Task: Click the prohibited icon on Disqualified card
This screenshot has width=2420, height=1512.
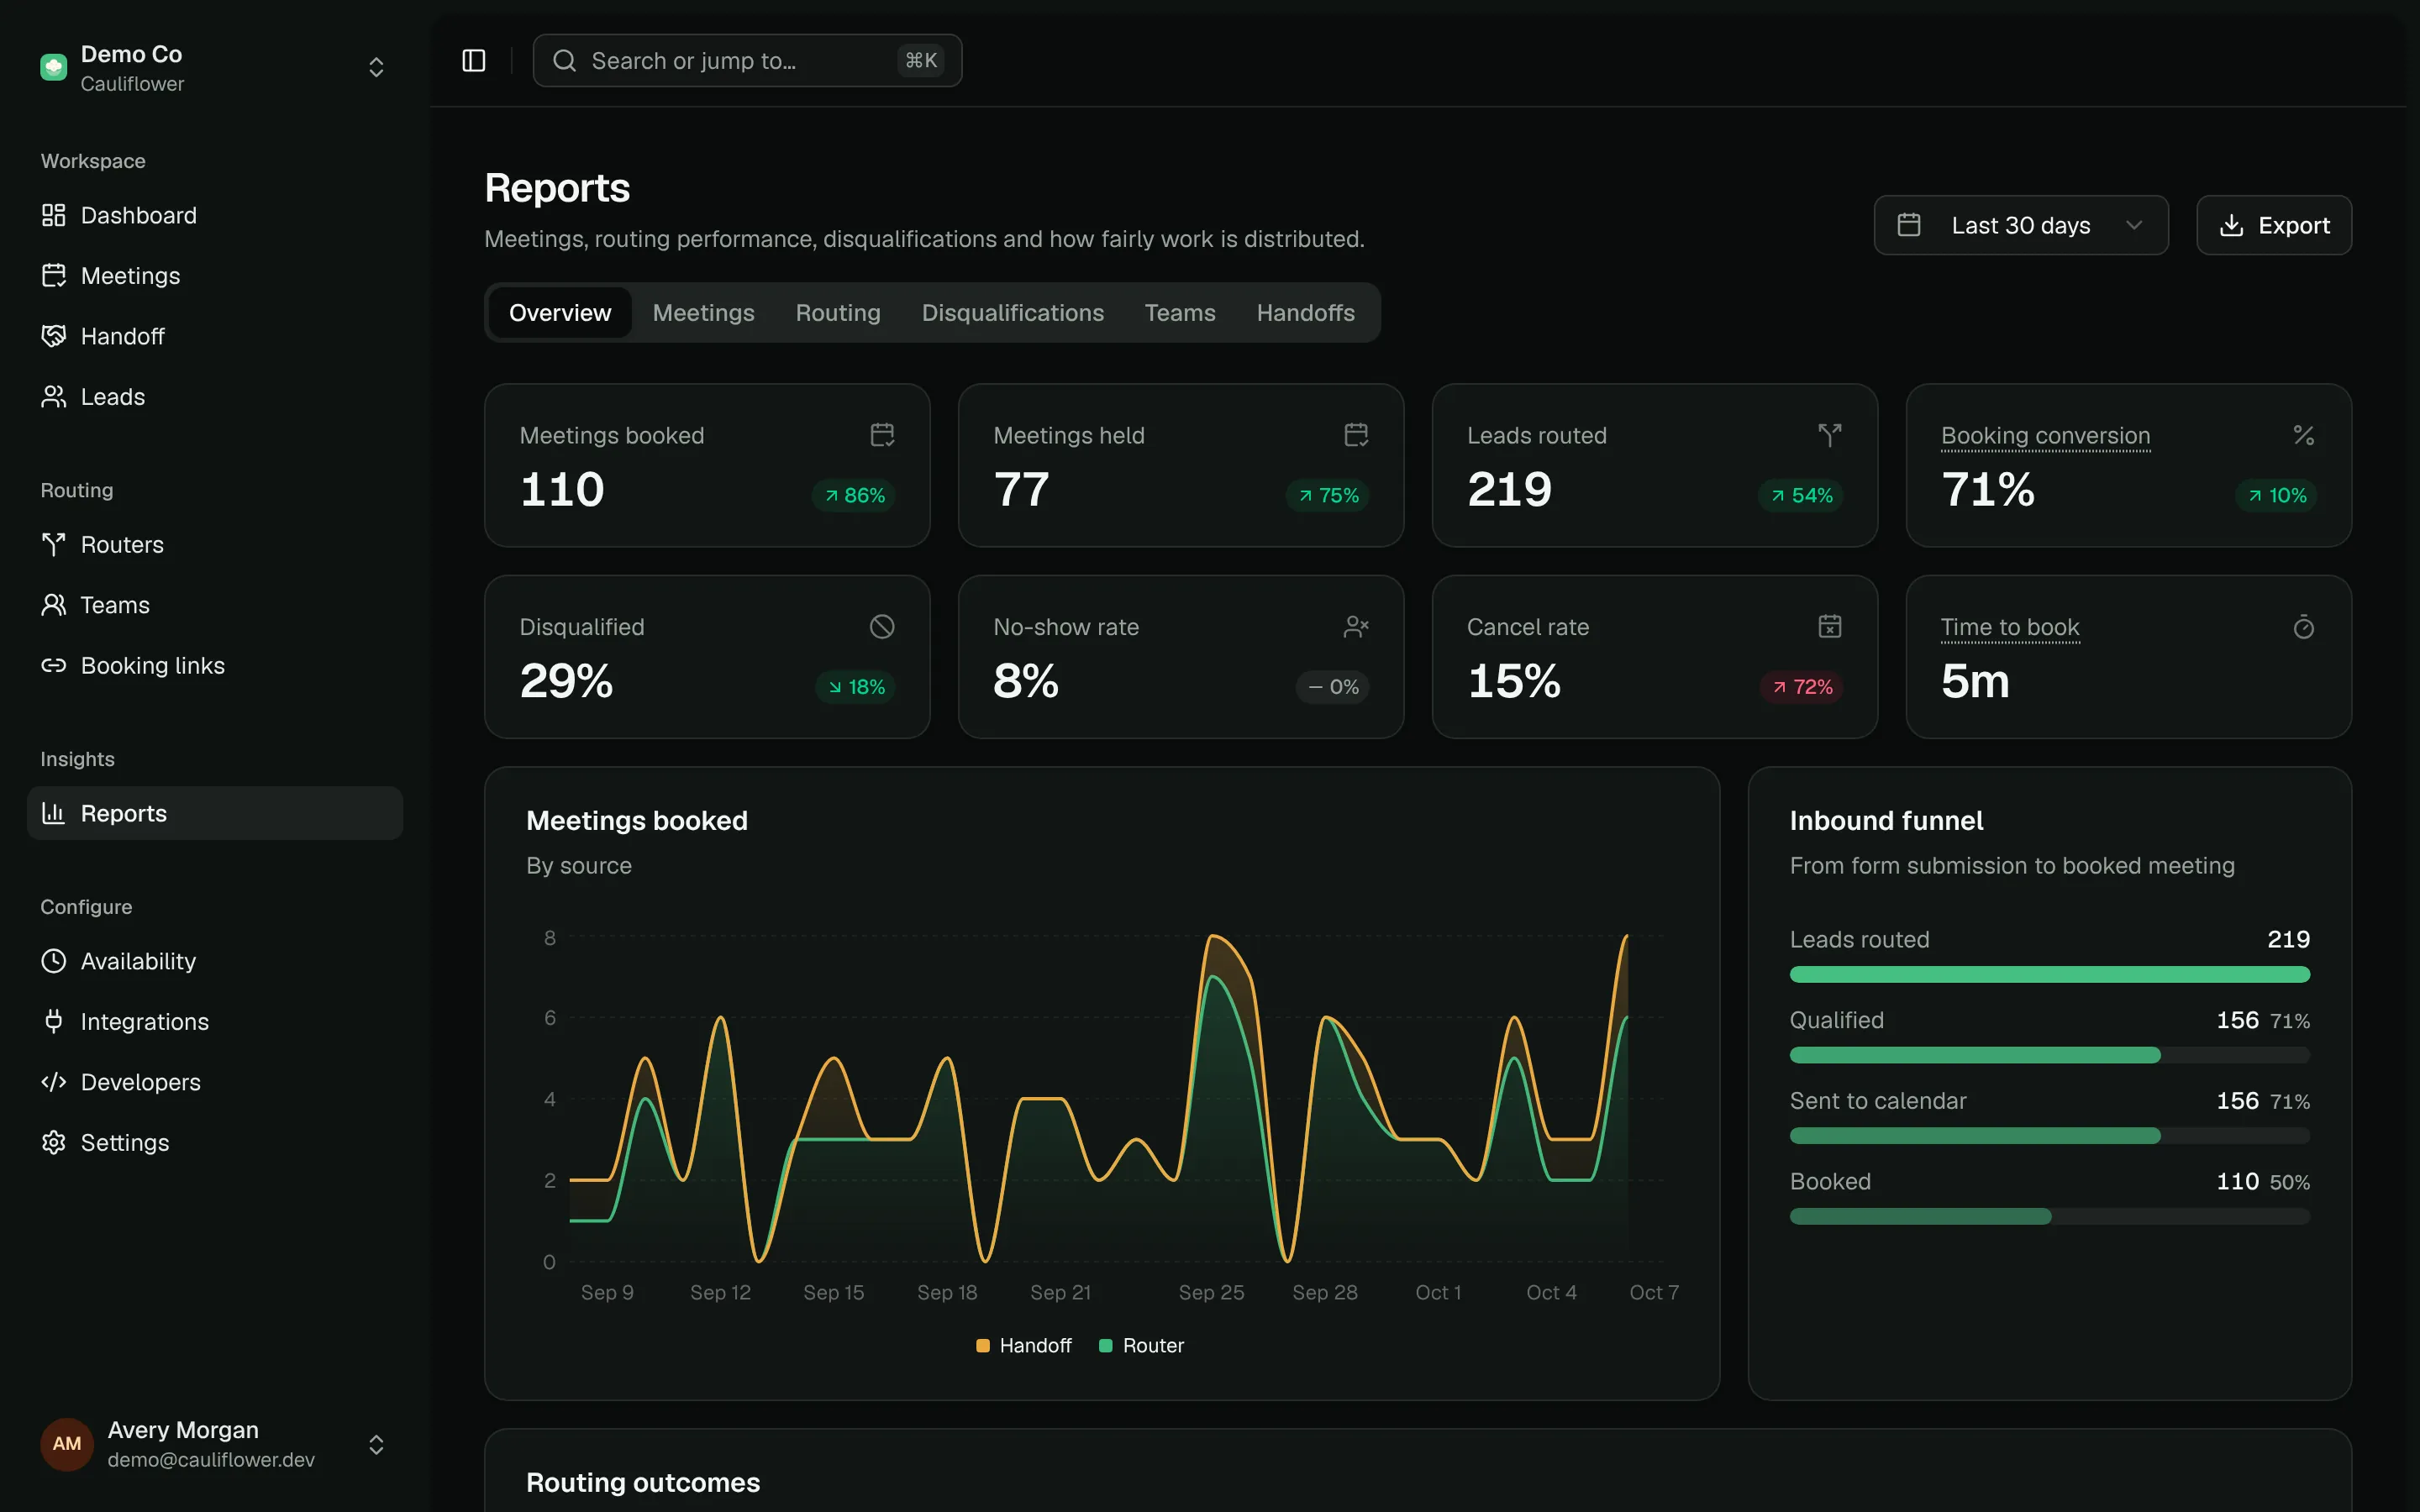Action: click(882, 627)
